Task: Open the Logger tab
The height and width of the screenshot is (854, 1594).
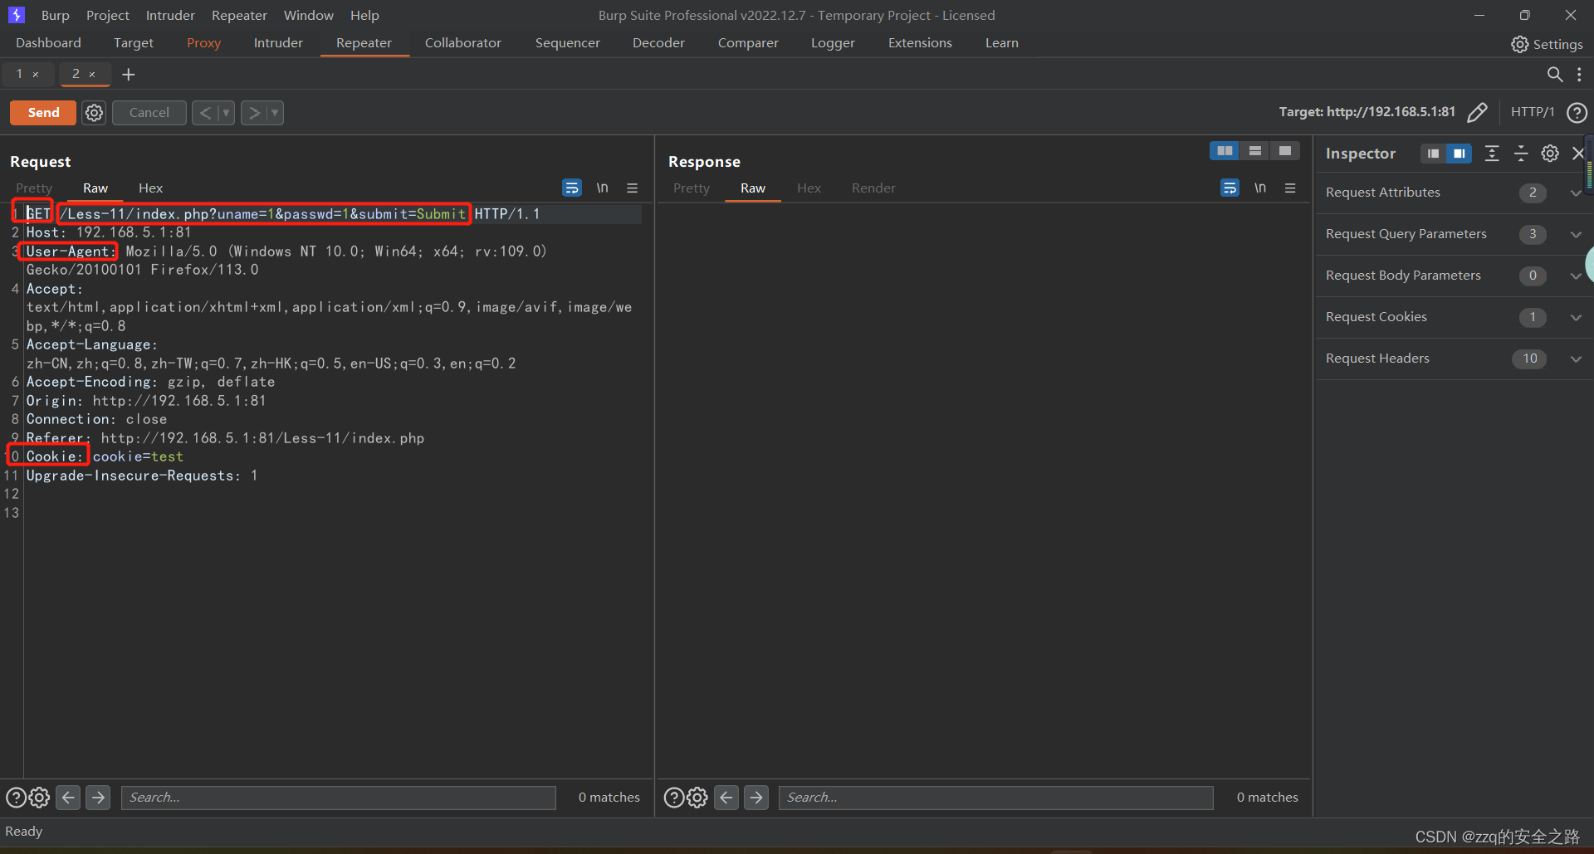Action: (x=833, y=43)
